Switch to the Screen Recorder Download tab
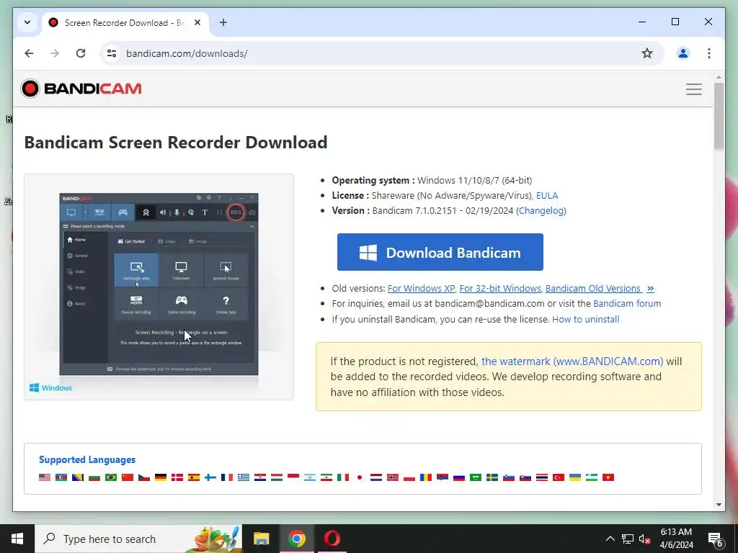Screen dimensions: 738x553 coord(124,22)
